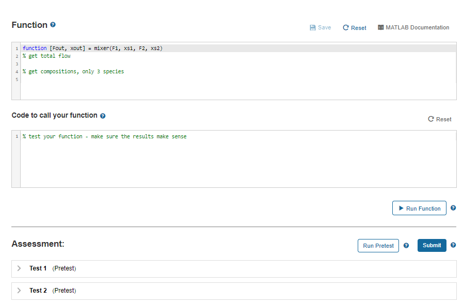463x304 pixels.
Task: Run the pretest assessment
Action: point(378,246)
